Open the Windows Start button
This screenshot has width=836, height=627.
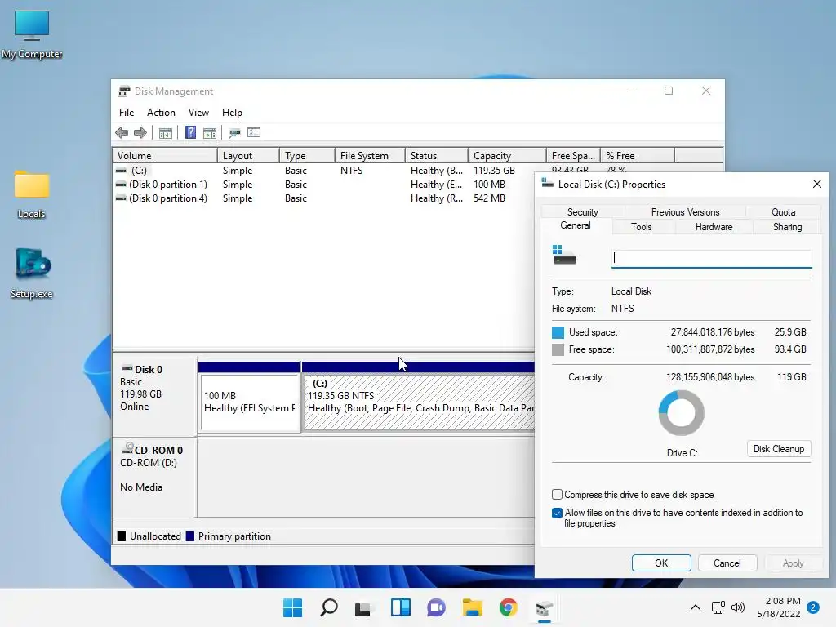(x=292, y=607)
